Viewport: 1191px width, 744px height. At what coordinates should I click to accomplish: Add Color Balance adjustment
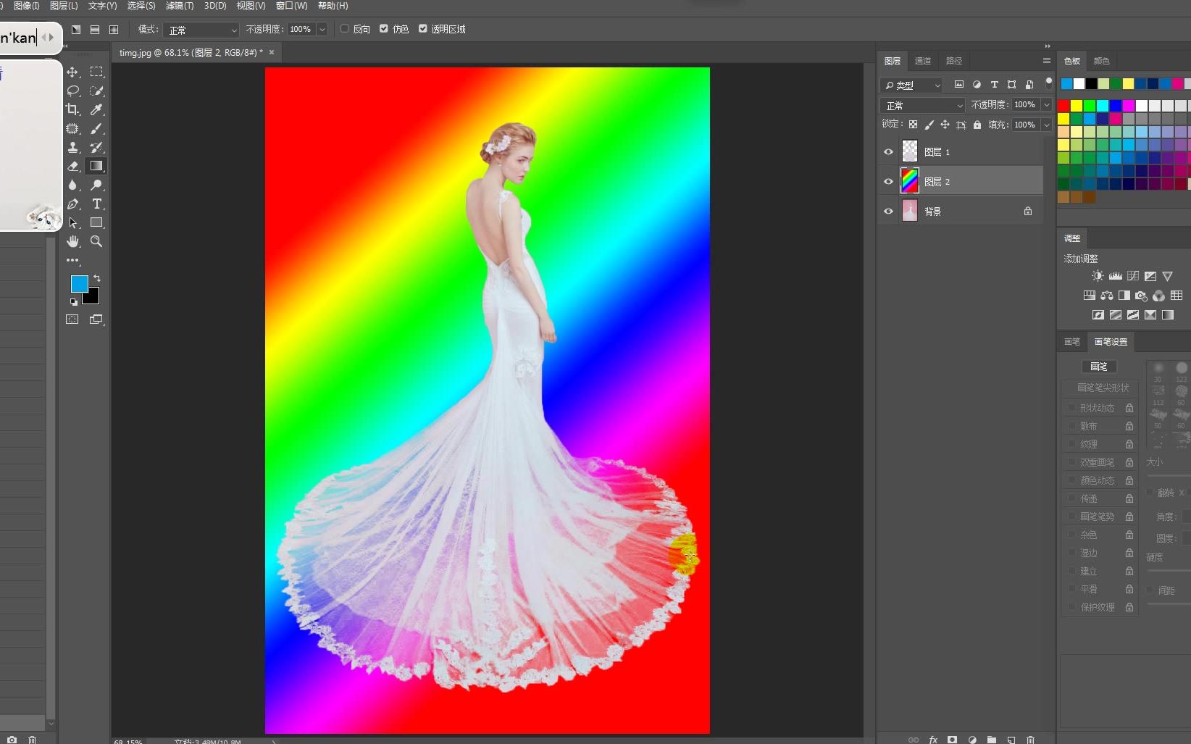point(1106,296)
